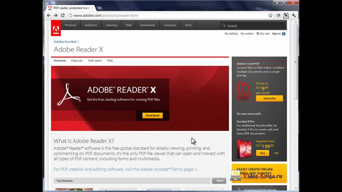Click the info icon beside Sign in

click(x=284, y=34)
